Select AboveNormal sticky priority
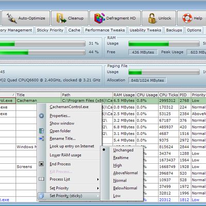 coord(122,173)
